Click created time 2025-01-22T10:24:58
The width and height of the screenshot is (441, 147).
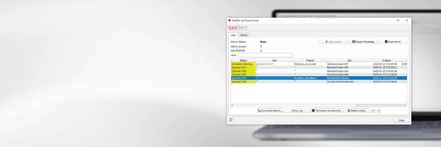click(386, 64)
